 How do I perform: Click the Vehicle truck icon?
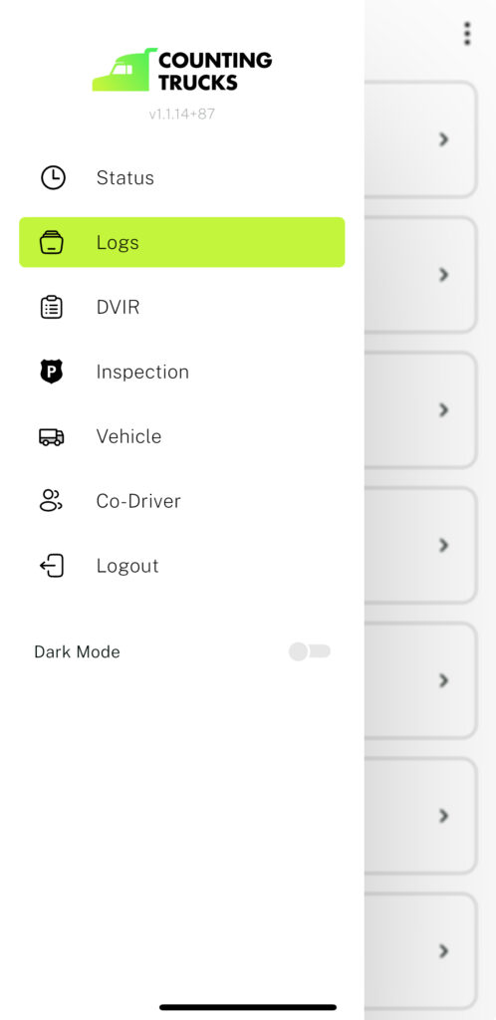(x=52, y=436)
